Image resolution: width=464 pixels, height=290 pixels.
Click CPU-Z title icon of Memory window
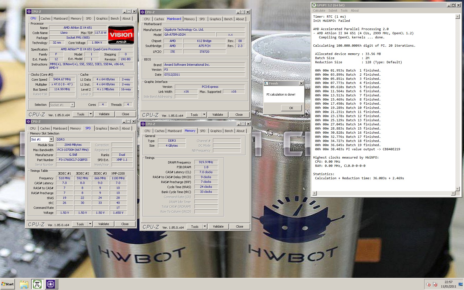click(143, 124)
